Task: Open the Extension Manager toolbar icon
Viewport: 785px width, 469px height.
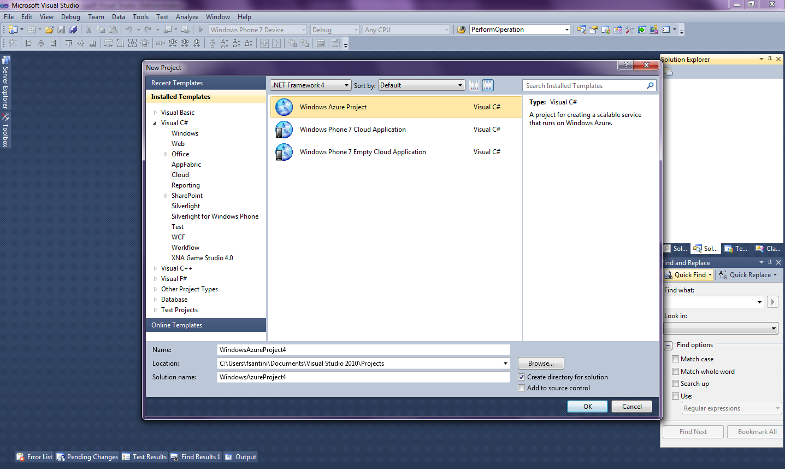Action: tap(654, 30)
